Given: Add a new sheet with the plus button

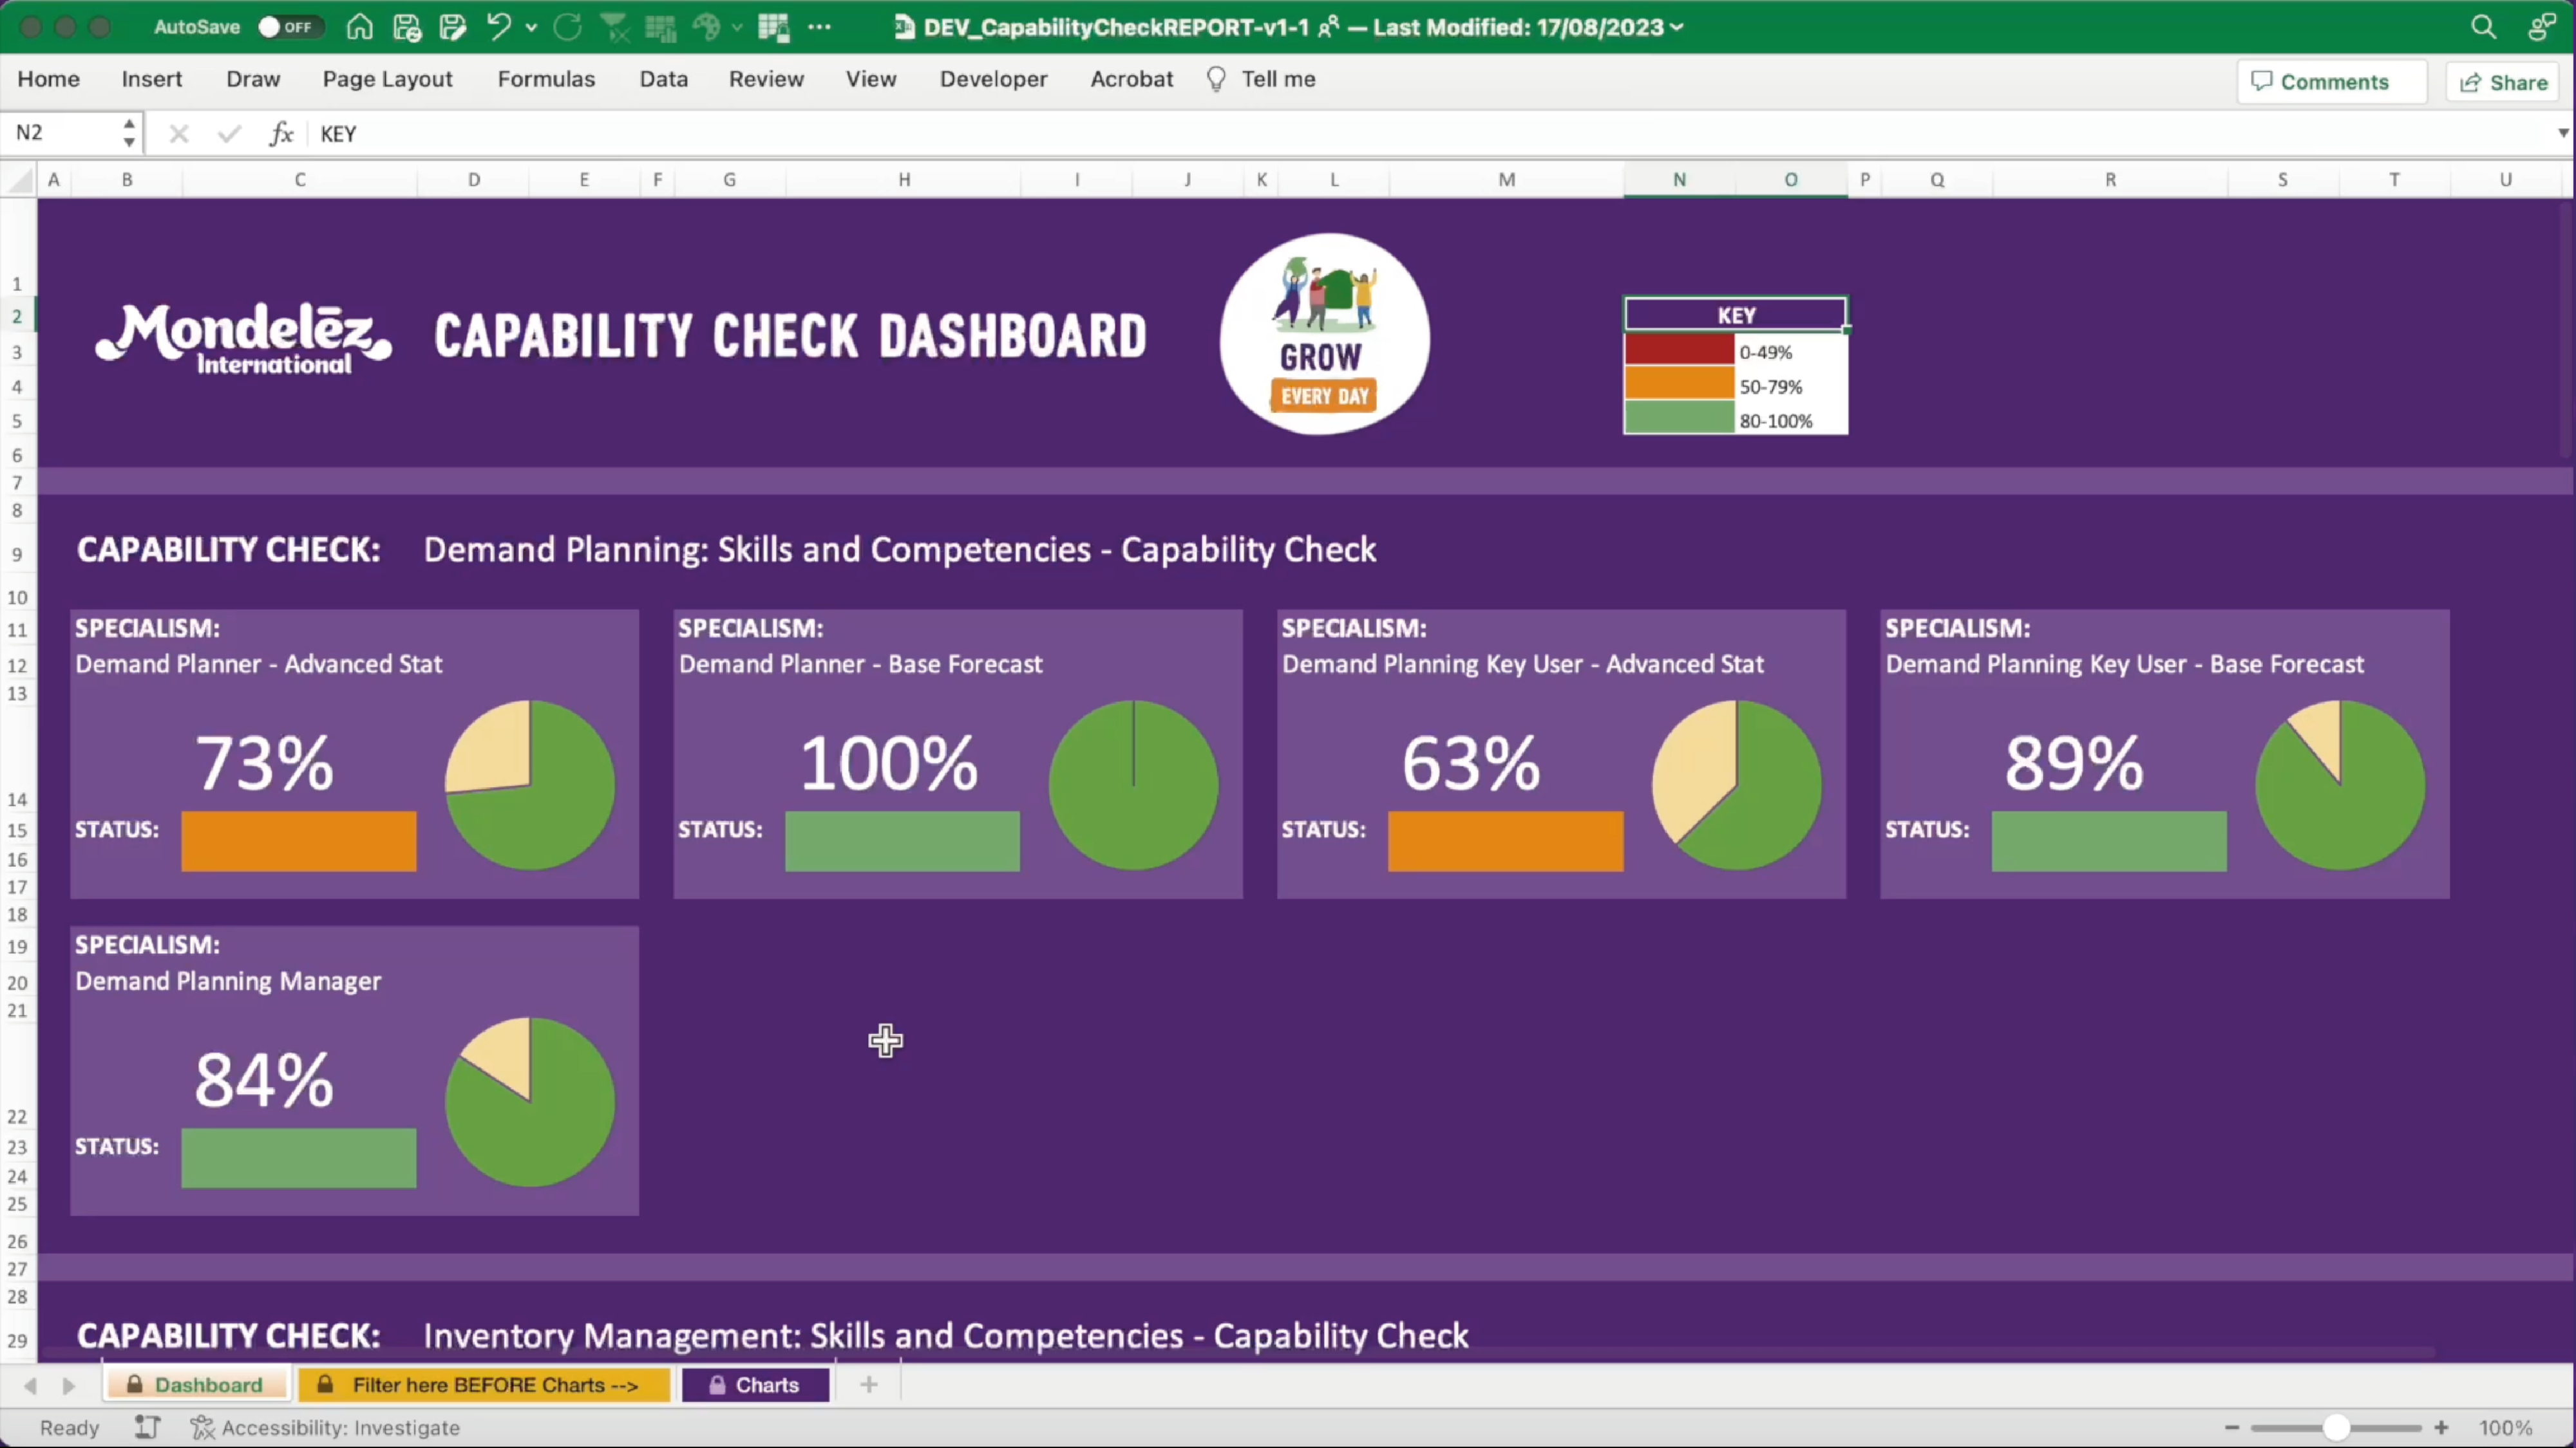Looking at the screenshot, I should pos(868,1385).
